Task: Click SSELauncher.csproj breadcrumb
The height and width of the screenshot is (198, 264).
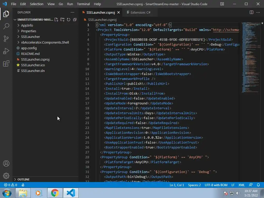Action: click(102, 20)
